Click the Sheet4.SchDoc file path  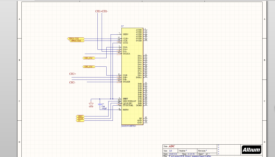point(190,156)
